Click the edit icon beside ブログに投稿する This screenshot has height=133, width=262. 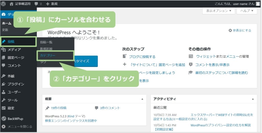tap(125, 56)
